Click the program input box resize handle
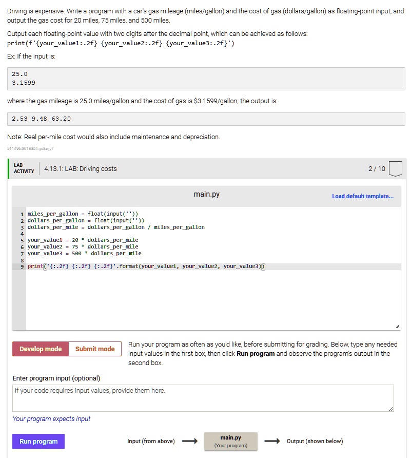 [391, 409]
